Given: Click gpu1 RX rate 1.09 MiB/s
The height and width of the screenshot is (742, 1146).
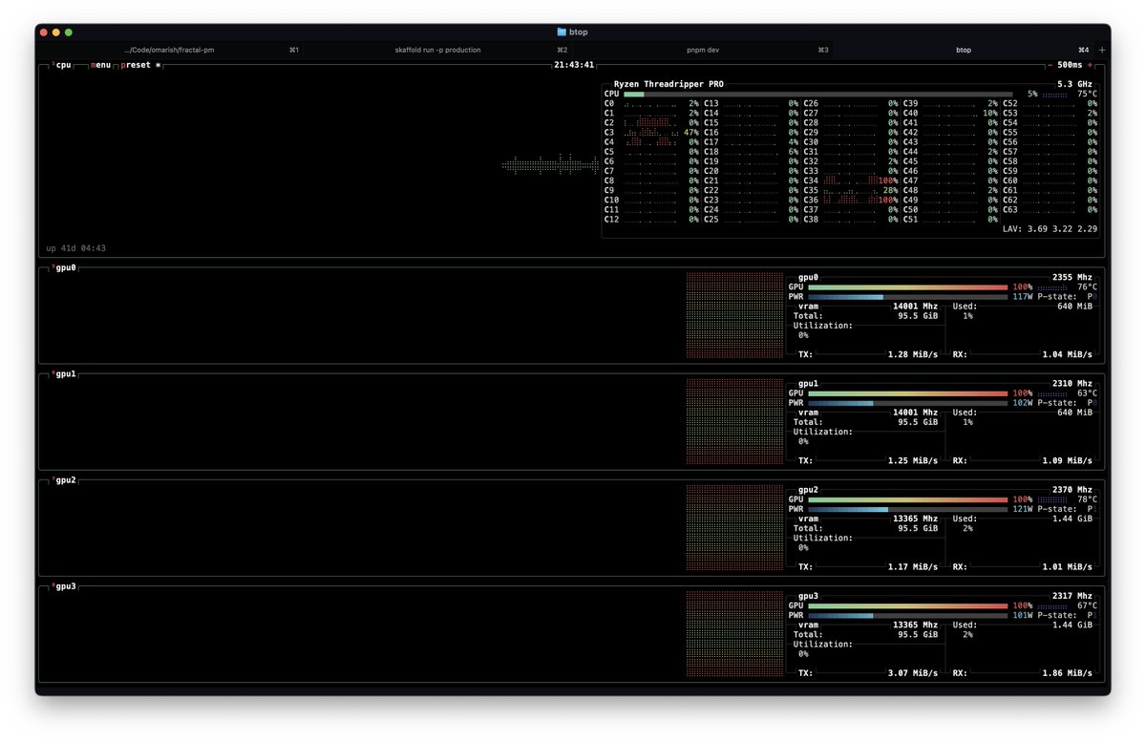Looking at the screenshot, I should click(x=1068, y=460).
